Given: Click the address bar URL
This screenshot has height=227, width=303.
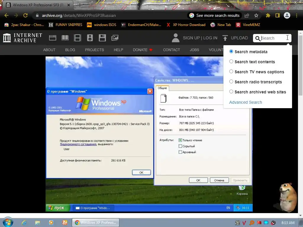Looking at the screenshot, I should click(79, 15).
